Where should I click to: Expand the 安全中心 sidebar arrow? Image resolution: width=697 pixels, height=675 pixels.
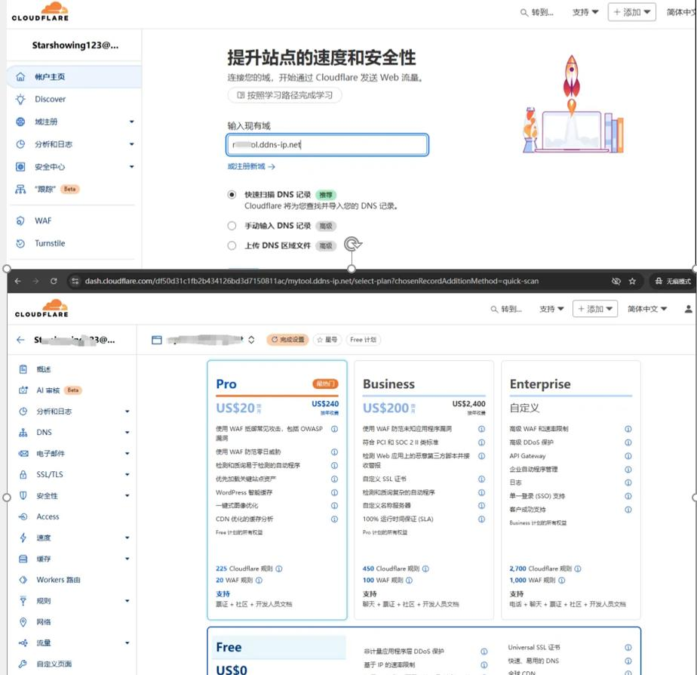(x=131, y=167)
